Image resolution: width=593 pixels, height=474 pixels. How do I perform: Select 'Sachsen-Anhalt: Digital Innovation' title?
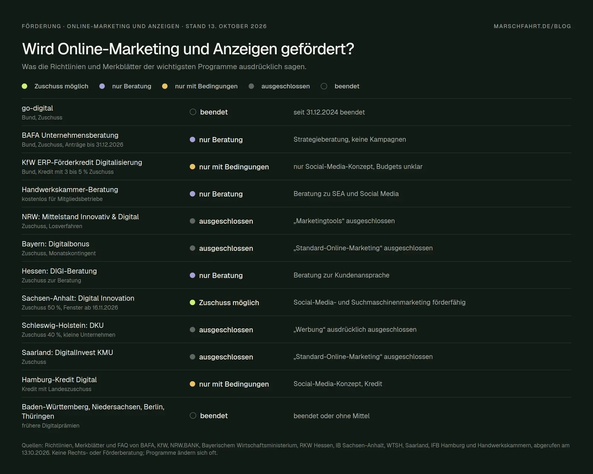(x=78, y=298)
